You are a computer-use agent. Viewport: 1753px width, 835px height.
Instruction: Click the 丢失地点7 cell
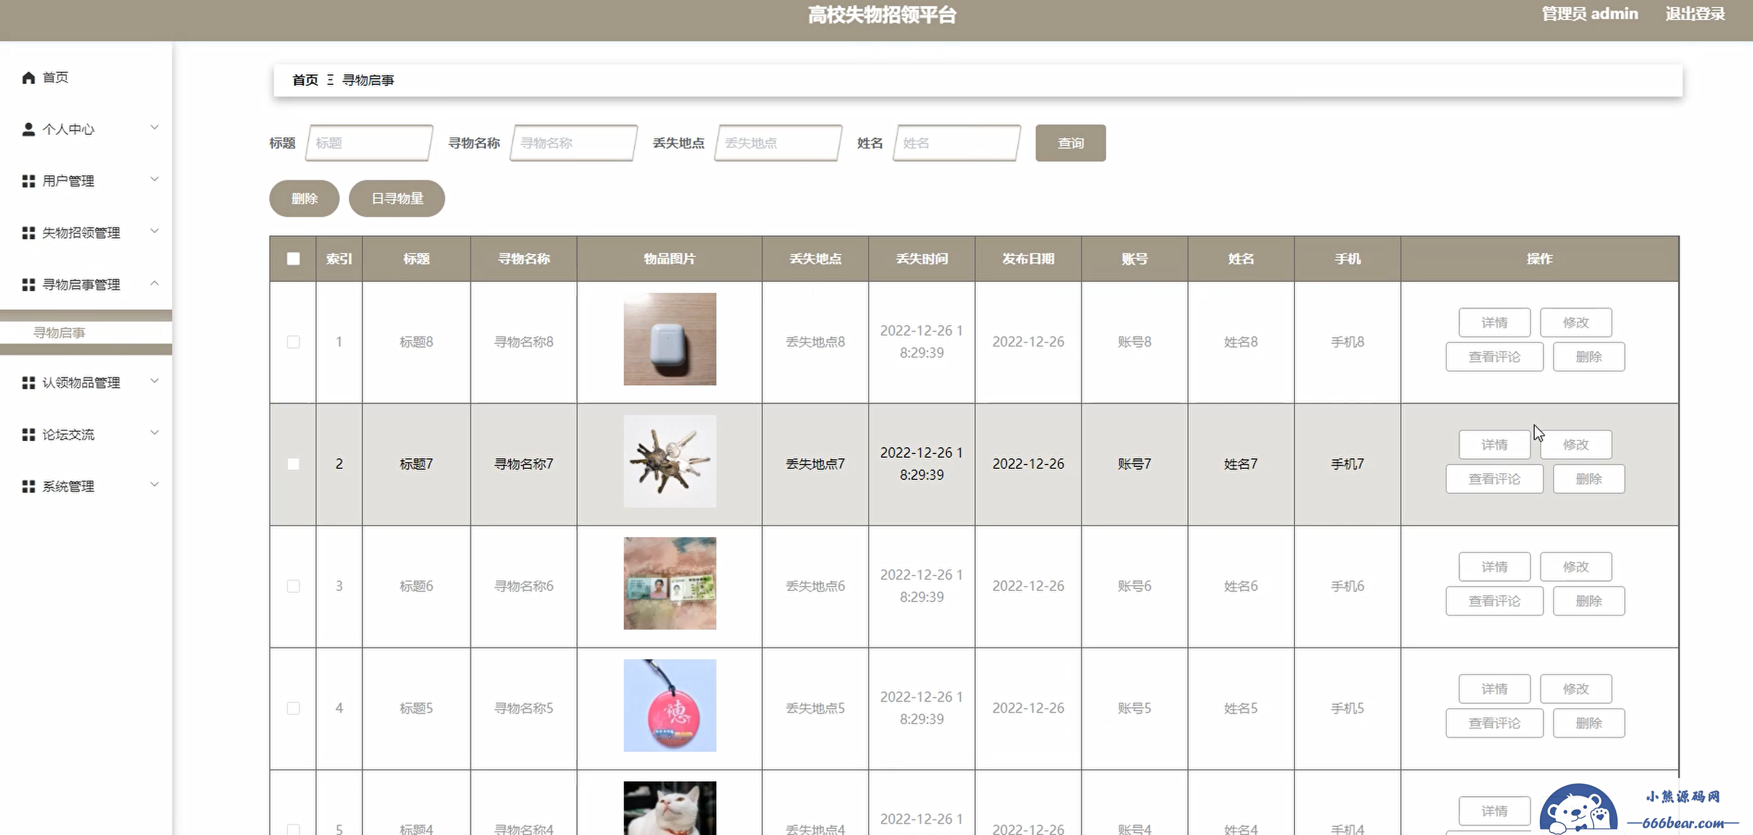coord(815,464)
